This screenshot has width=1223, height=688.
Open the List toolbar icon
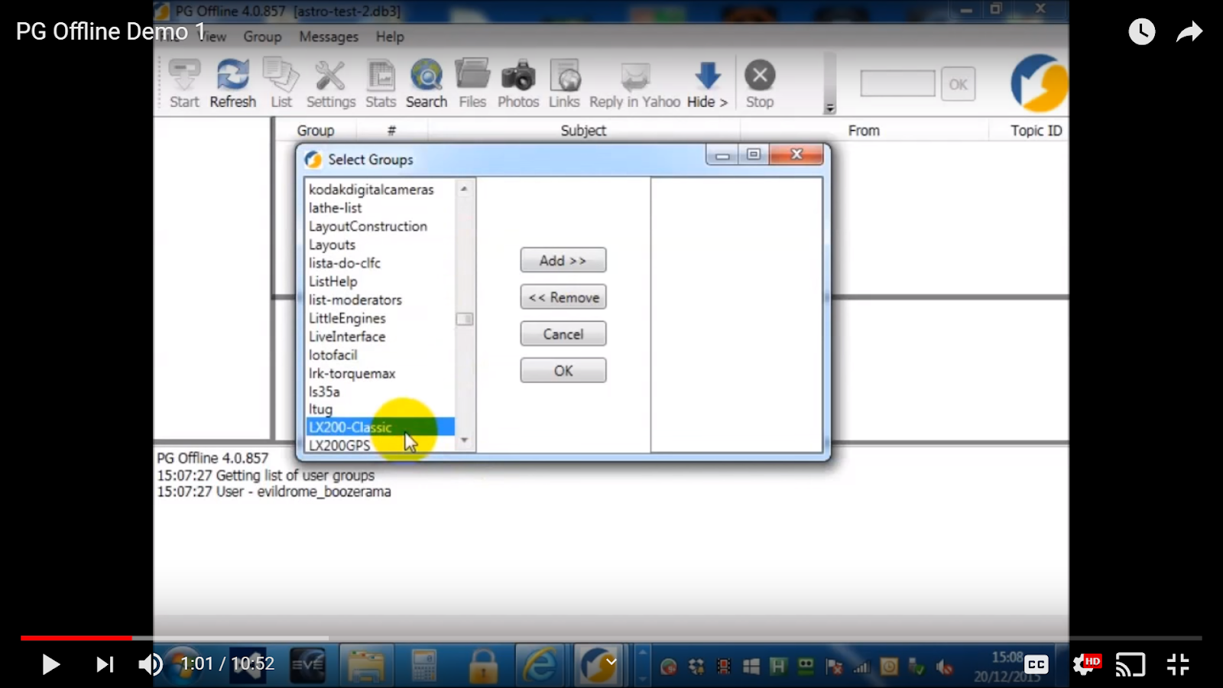281,83
